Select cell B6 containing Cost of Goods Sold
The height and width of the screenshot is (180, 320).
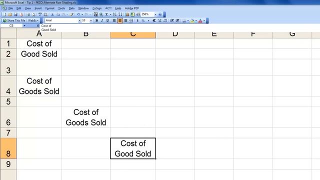[x=86, y=117]
